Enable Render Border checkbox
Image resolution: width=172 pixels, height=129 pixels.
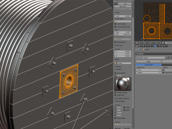(115, 42)
